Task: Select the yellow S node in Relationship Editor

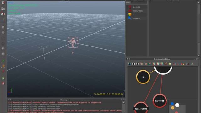Action: point(143,77)
